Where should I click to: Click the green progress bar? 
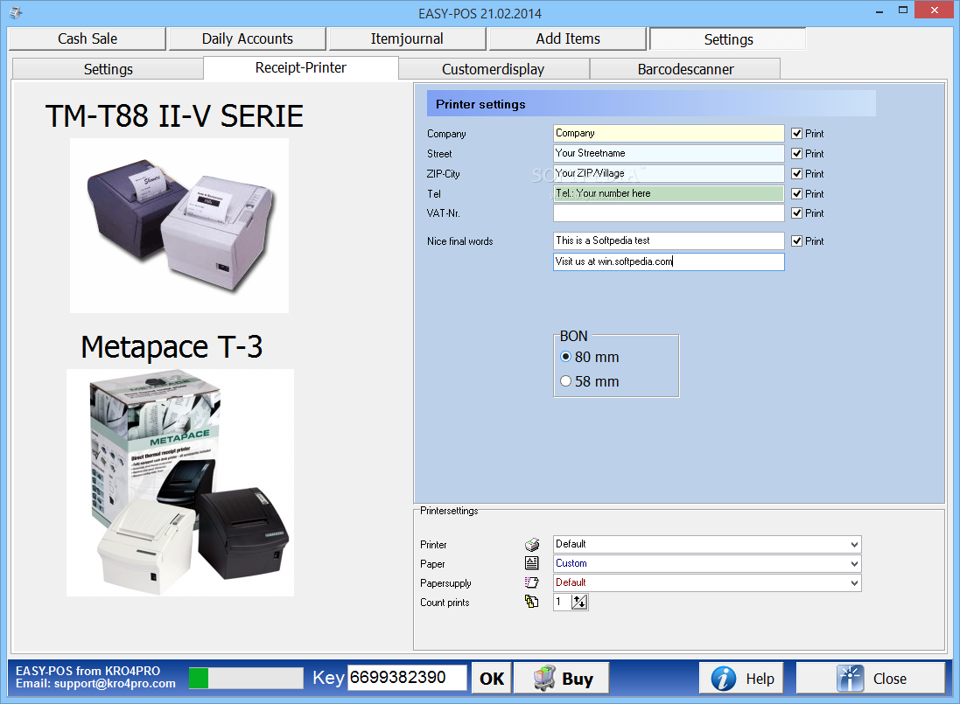coord(246,678)
